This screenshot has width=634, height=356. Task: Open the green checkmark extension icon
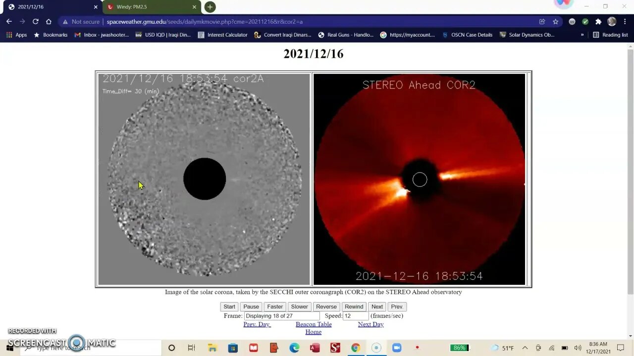click(x=585, y=22)
